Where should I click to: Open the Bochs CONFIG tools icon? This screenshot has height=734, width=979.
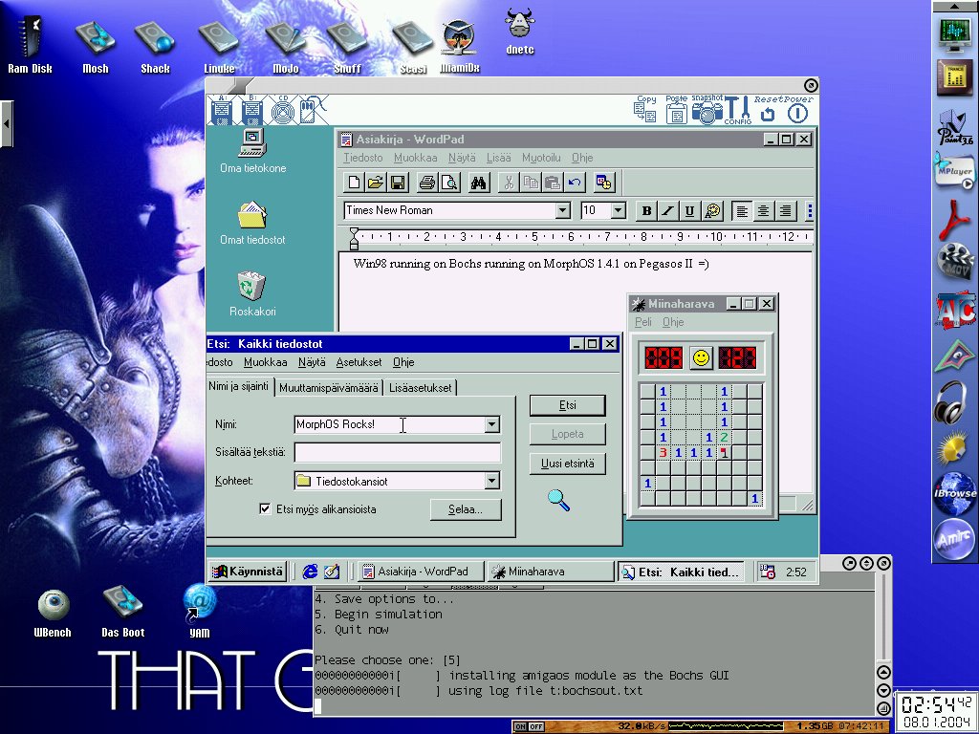[x=737, y=111]
